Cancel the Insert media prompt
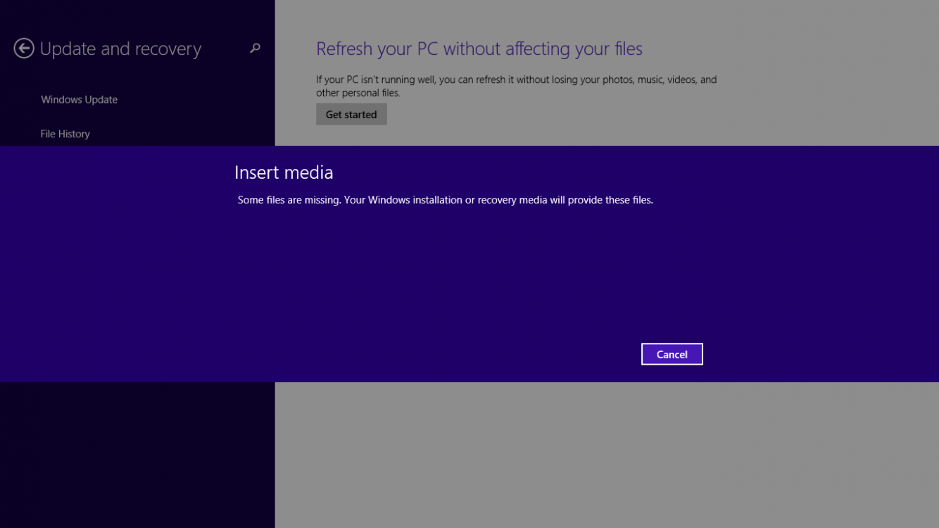Screen dimensions: 939x528 point(672,354)
